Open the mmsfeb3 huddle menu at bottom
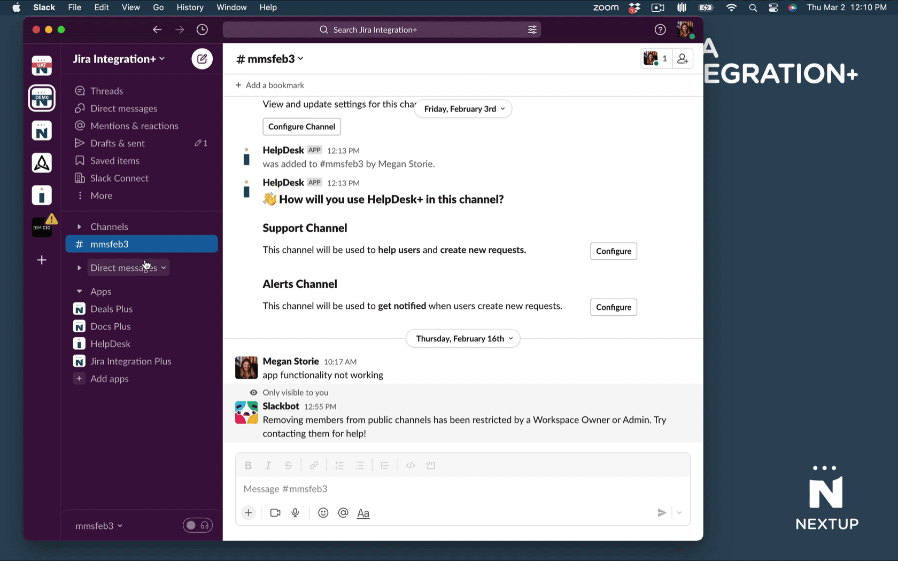 coord(99,526)
